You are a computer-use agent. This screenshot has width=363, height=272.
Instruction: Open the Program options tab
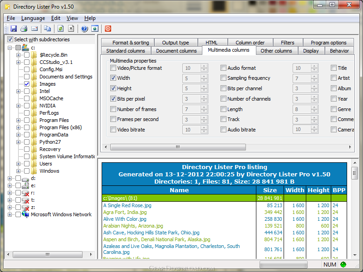(329, 43)
